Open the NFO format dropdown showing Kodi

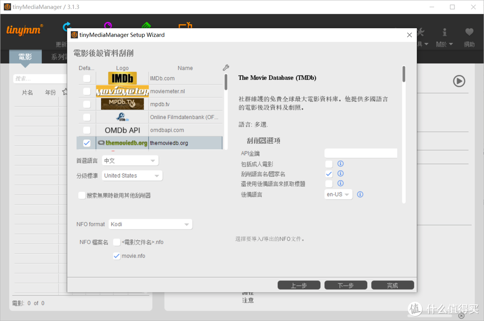pos(150,224)
